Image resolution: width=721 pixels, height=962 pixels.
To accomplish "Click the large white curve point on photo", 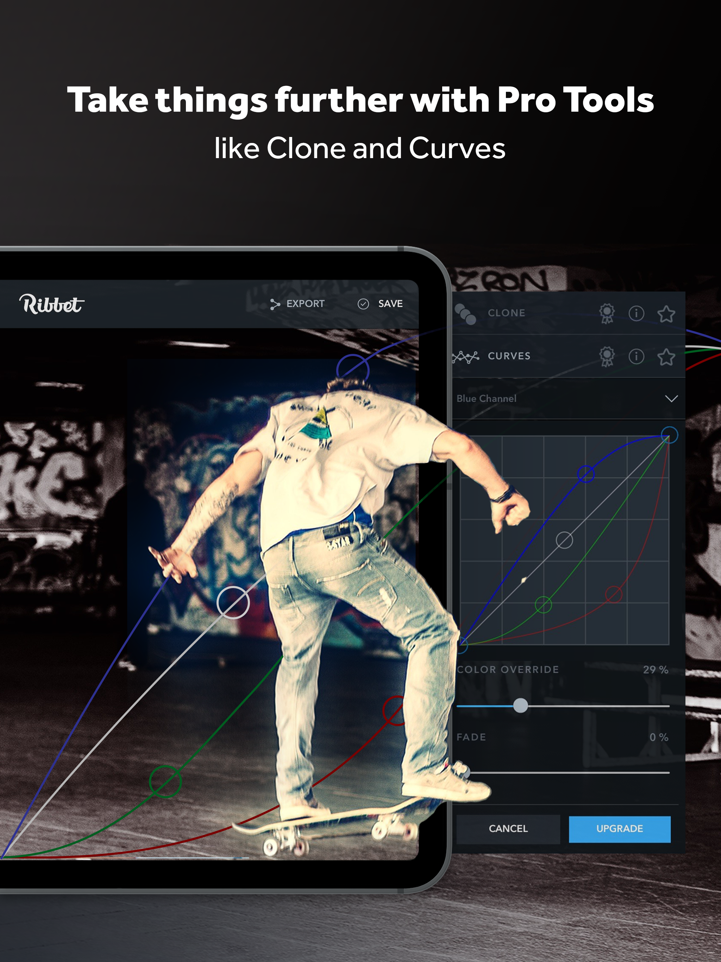I will coord(233,602).
